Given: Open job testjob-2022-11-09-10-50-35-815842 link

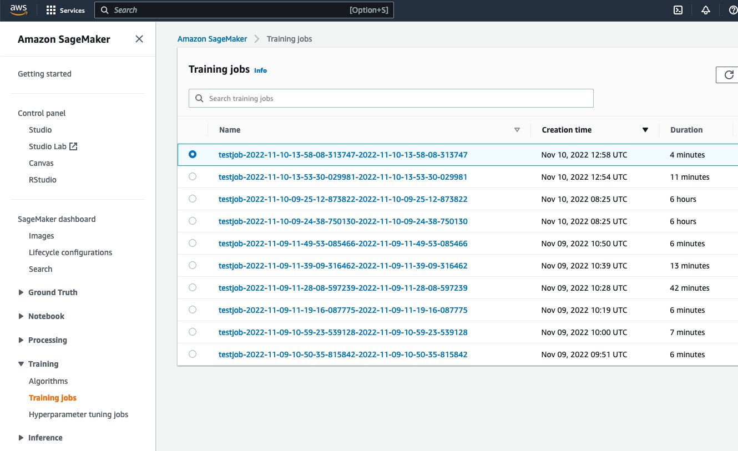Looking at the screenshot, I should [x=343, y=354].
